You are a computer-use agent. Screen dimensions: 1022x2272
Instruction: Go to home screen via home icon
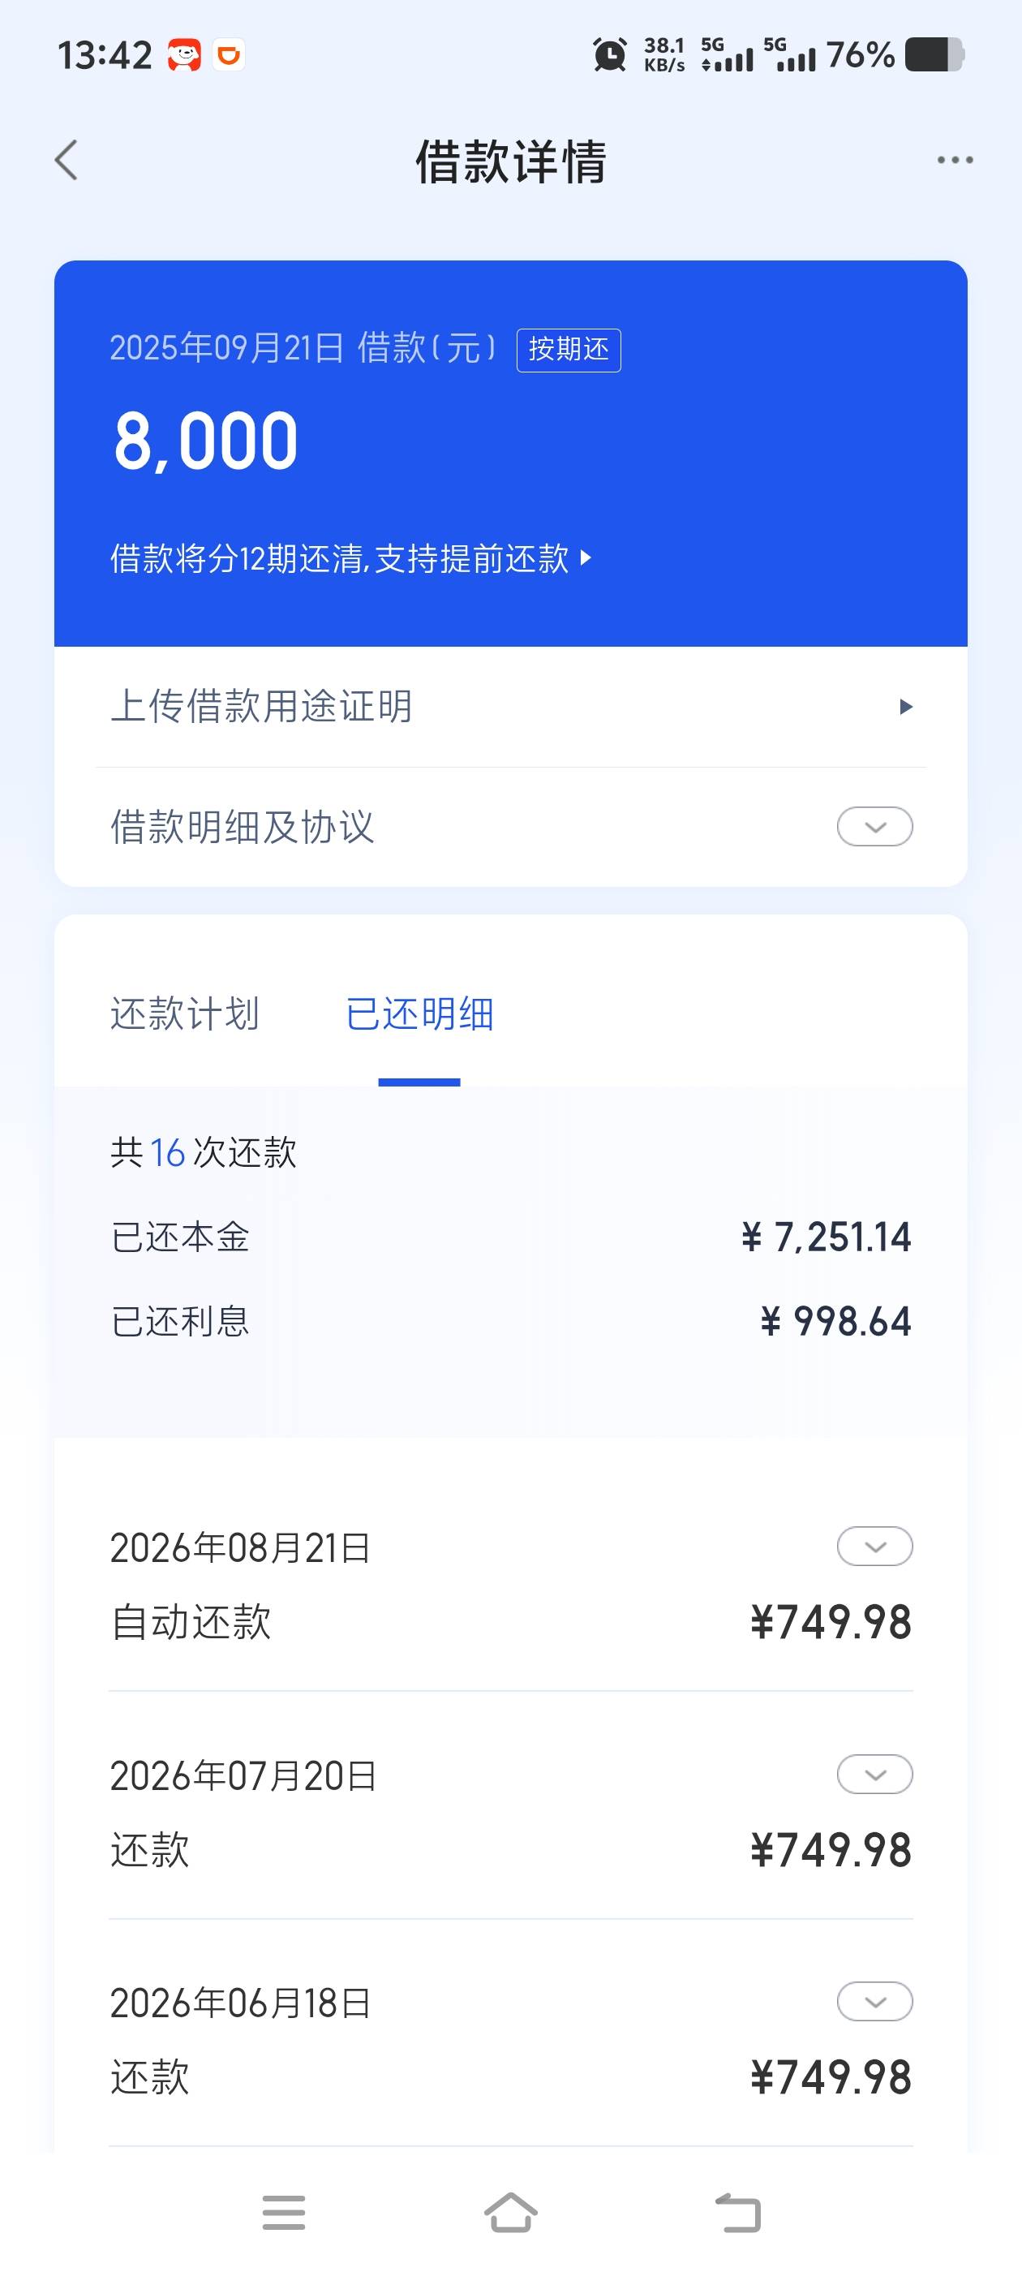(x=510, y=2213)
